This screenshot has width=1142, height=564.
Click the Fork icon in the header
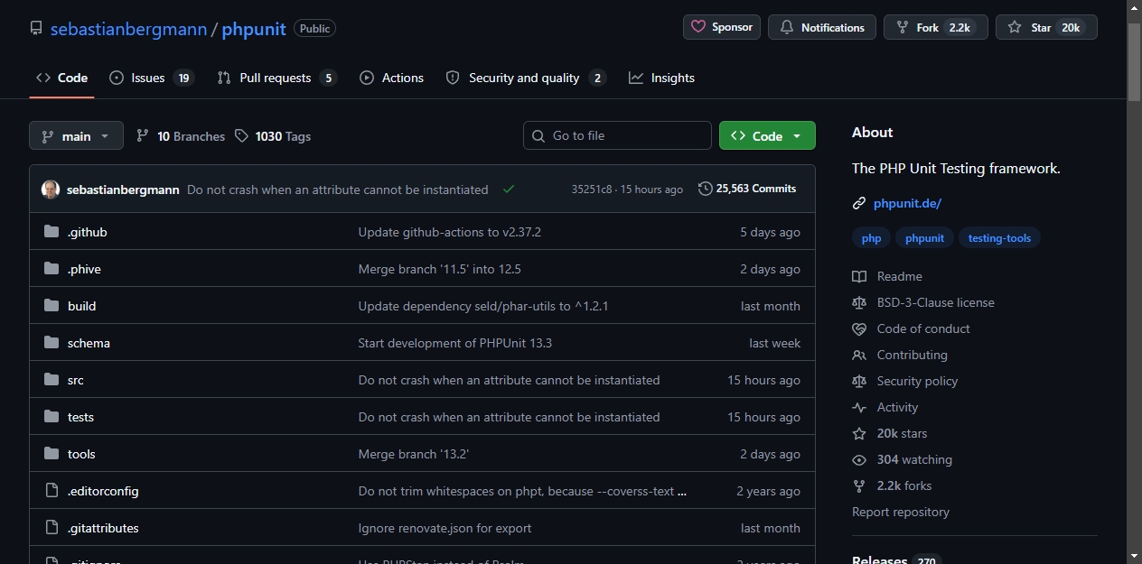pos(902,28)
